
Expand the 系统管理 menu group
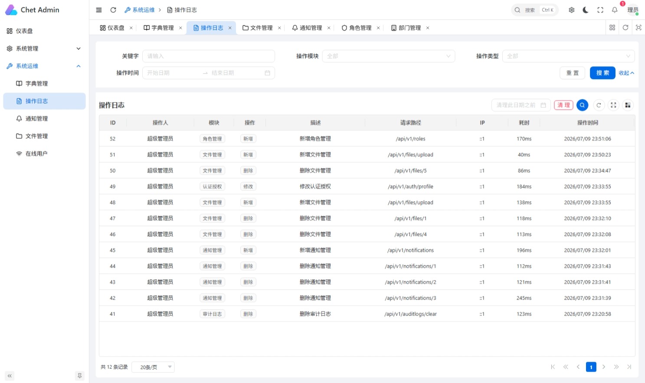(x=44, y=48)
